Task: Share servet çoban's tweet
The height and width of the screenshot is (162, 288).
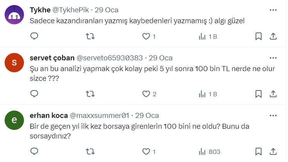Action: (x=273, y=94)
